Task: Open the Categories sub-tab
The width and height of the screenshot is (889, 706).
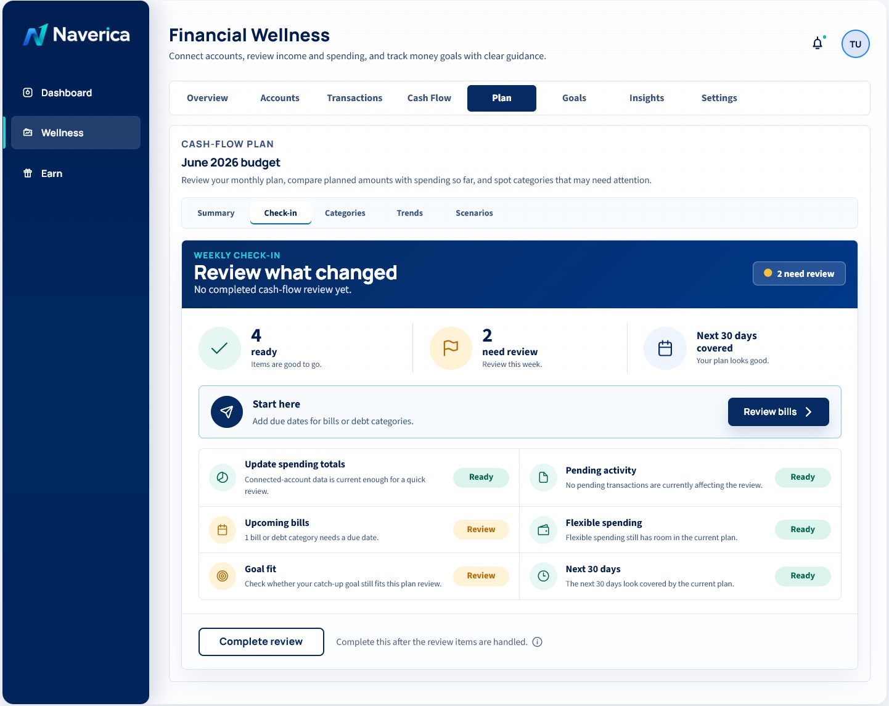Action: [x=345, y=213]
